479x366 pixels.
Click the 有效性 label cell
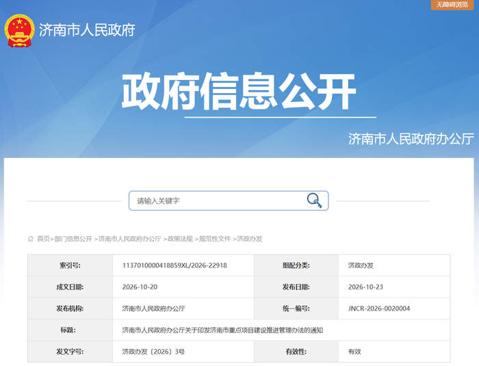click(x=296, y=352)
